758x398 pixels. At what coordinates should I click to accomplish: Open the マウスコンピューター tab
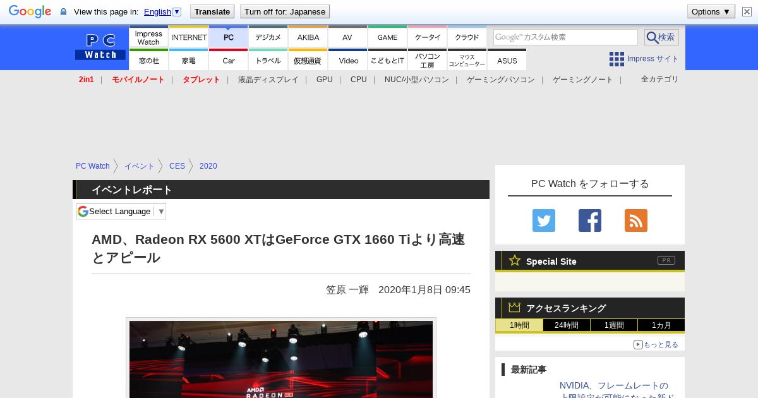tap(467, 60)
